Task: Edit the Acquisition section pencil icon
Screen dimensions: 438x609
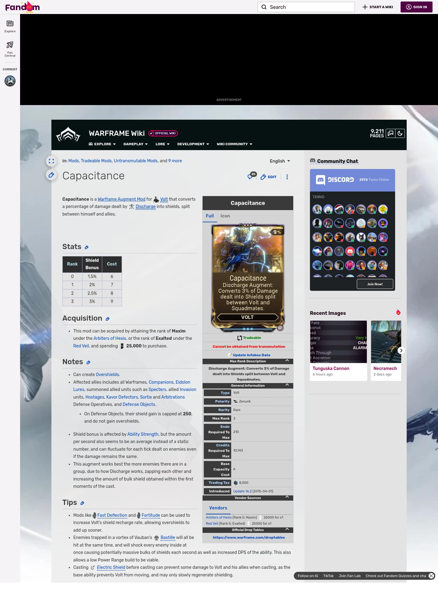Action: pos(108,319)
